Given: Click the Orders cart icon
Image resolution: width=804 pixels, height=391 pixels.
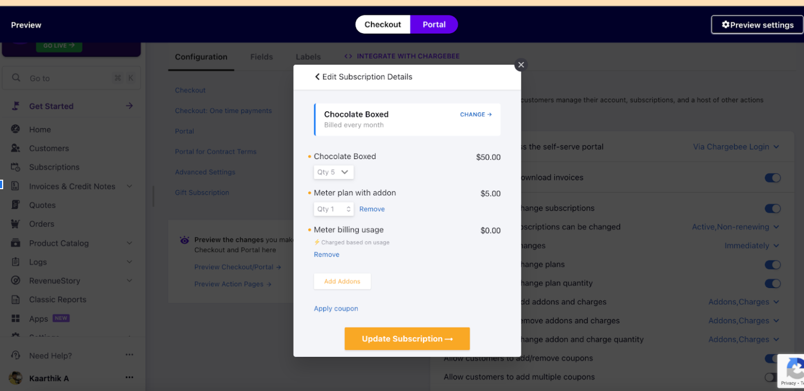Looking at the screenshot, I should (x=15, y=224).
